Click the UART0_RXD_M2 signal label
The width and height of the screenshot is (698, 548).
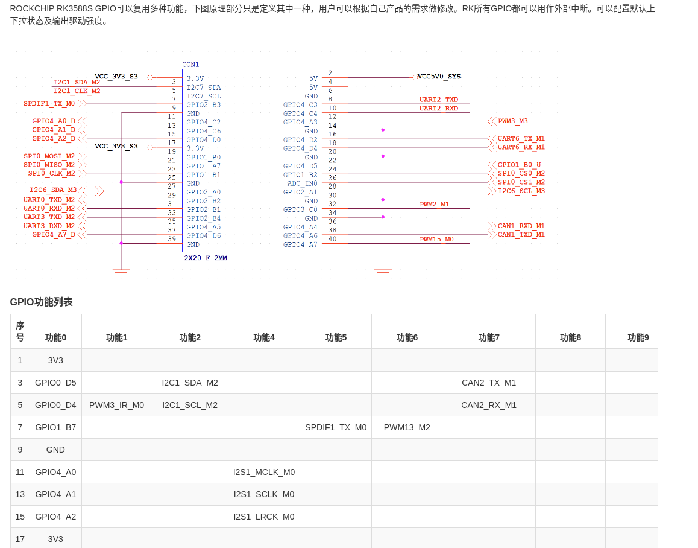tap(49, 208)
